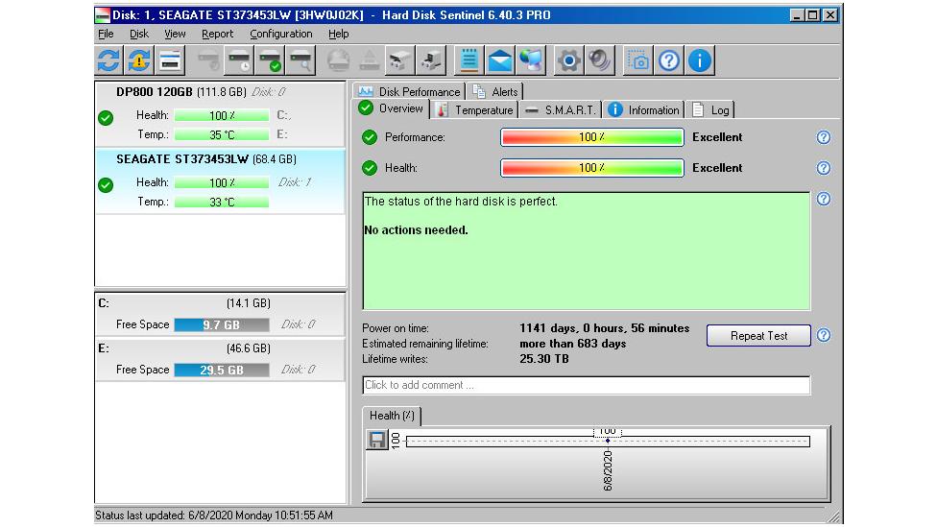Screen dimensions: 937x527
Task: Switch to the Temperature tab
Action: (474, 110)
